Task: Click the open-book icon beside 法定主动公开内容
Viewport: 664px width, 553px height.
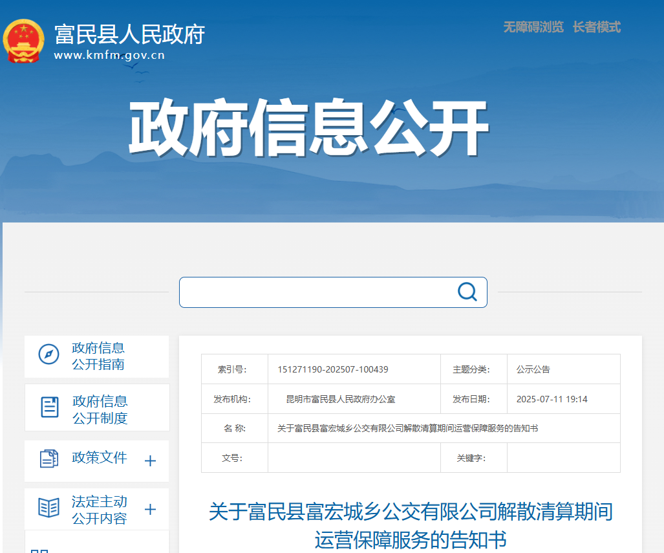Action: coord(48,508)
